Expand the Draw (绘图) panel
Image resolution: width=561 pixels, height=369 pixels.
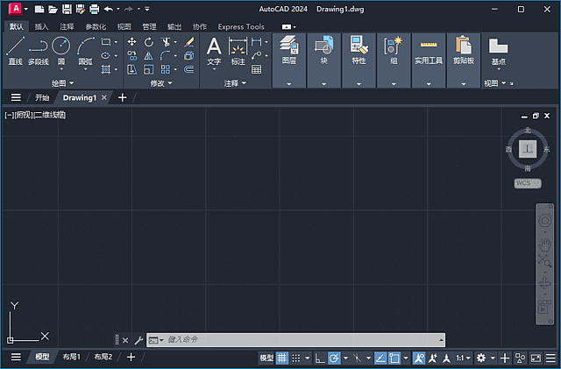coord(64,83)
